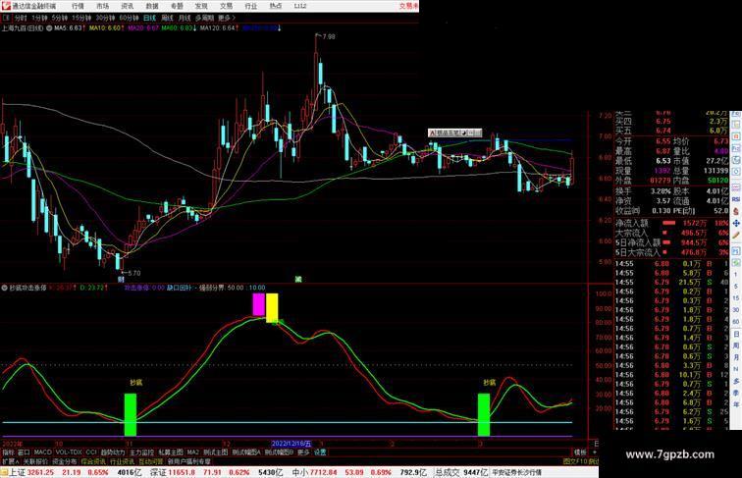Click 平安证券长沙行情 in the status bar
This screenshot has width=742, height=478.
pyautogui.click(x=516, y=472)
